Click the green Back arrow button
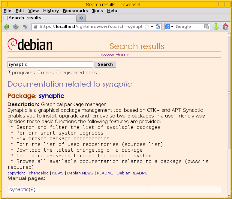This screenshot has height=199, width=232. click(x=6, y=27)
